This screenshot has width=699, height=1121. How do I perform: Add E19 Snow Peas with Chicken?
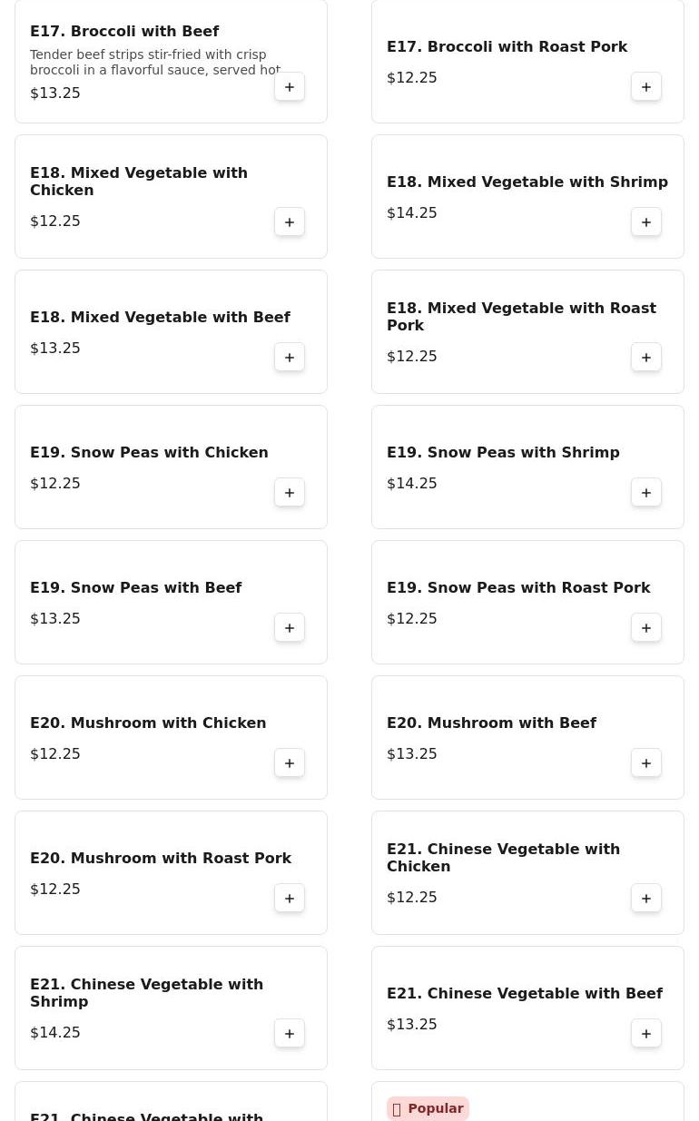pyautogui.click(x=290, y=493)
